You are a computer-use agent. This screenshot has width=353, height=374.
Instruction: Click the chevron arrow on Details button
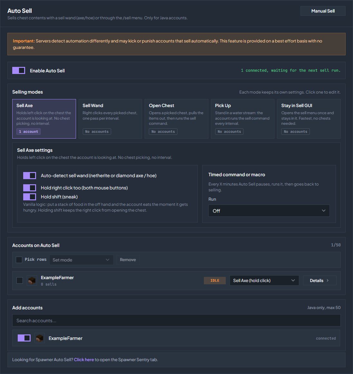(x=328, y=280)
